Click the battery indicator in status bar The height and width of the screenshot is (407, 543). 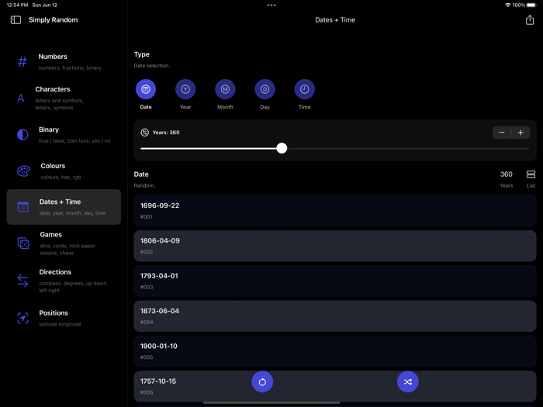(x=531, y=5)
